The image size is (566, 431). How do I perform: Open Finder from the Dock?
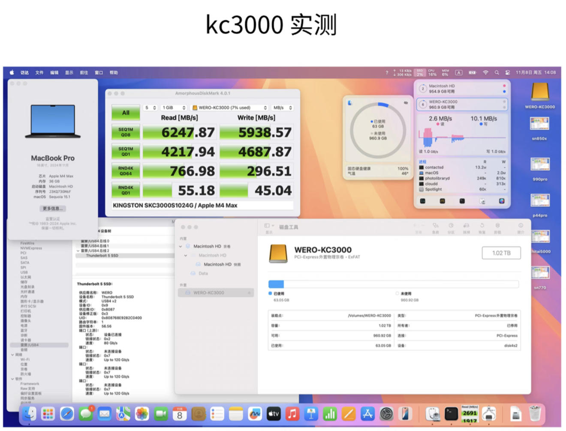29,414
